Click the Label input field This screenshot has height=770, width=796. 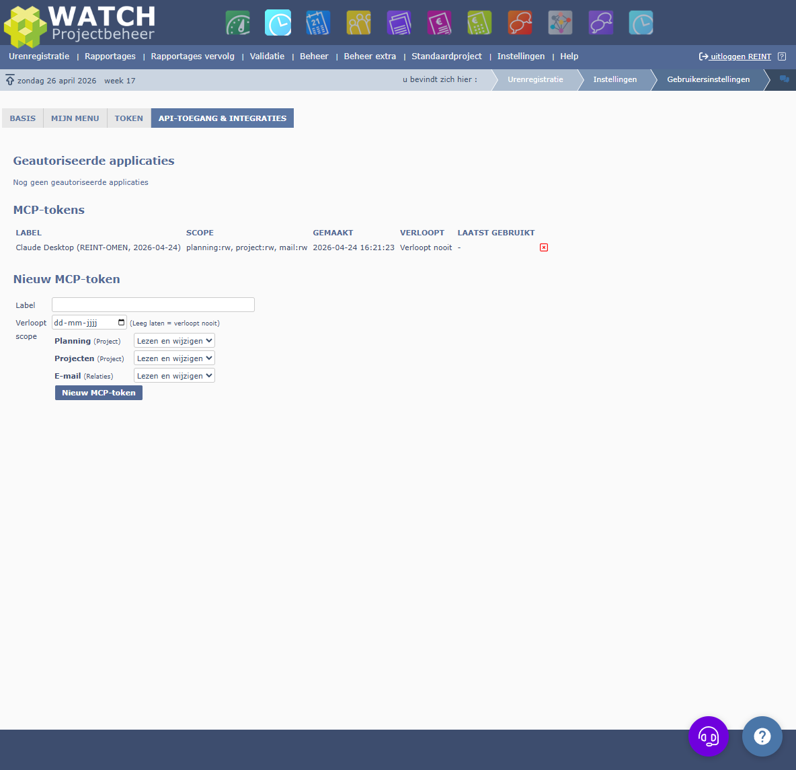(x=153, y=305)
